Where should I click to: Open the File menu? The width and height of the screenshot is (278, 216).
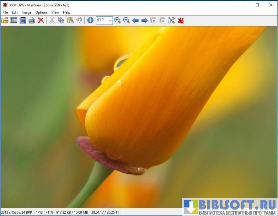tap(5, 12)
